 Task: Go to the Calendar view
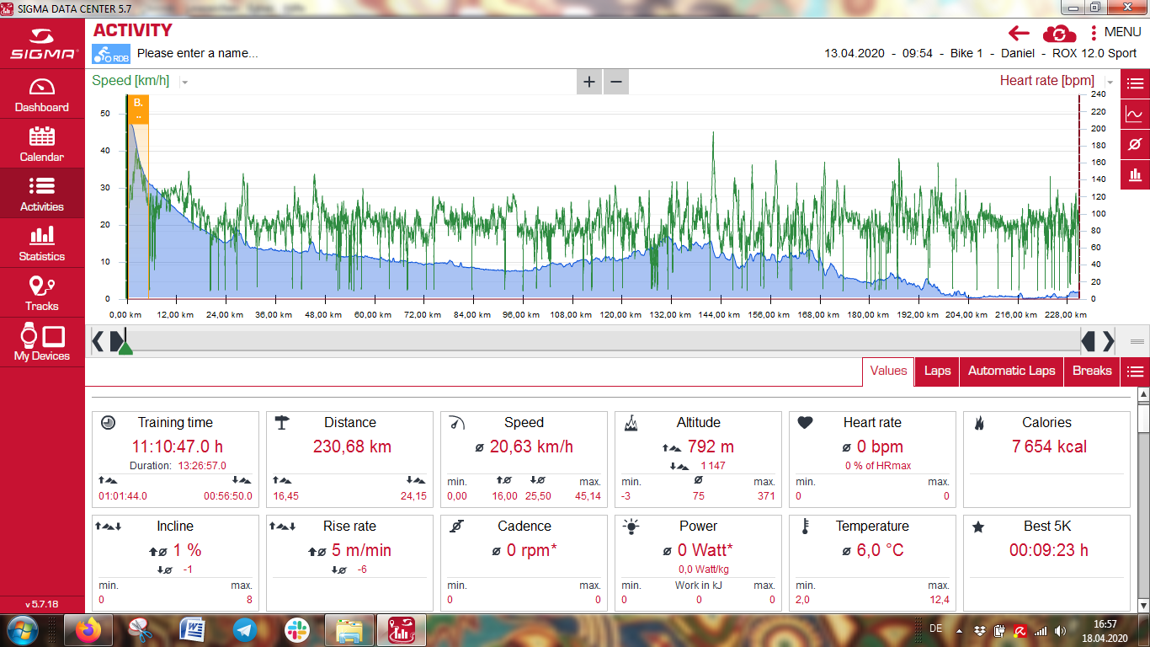pos(42,144)
